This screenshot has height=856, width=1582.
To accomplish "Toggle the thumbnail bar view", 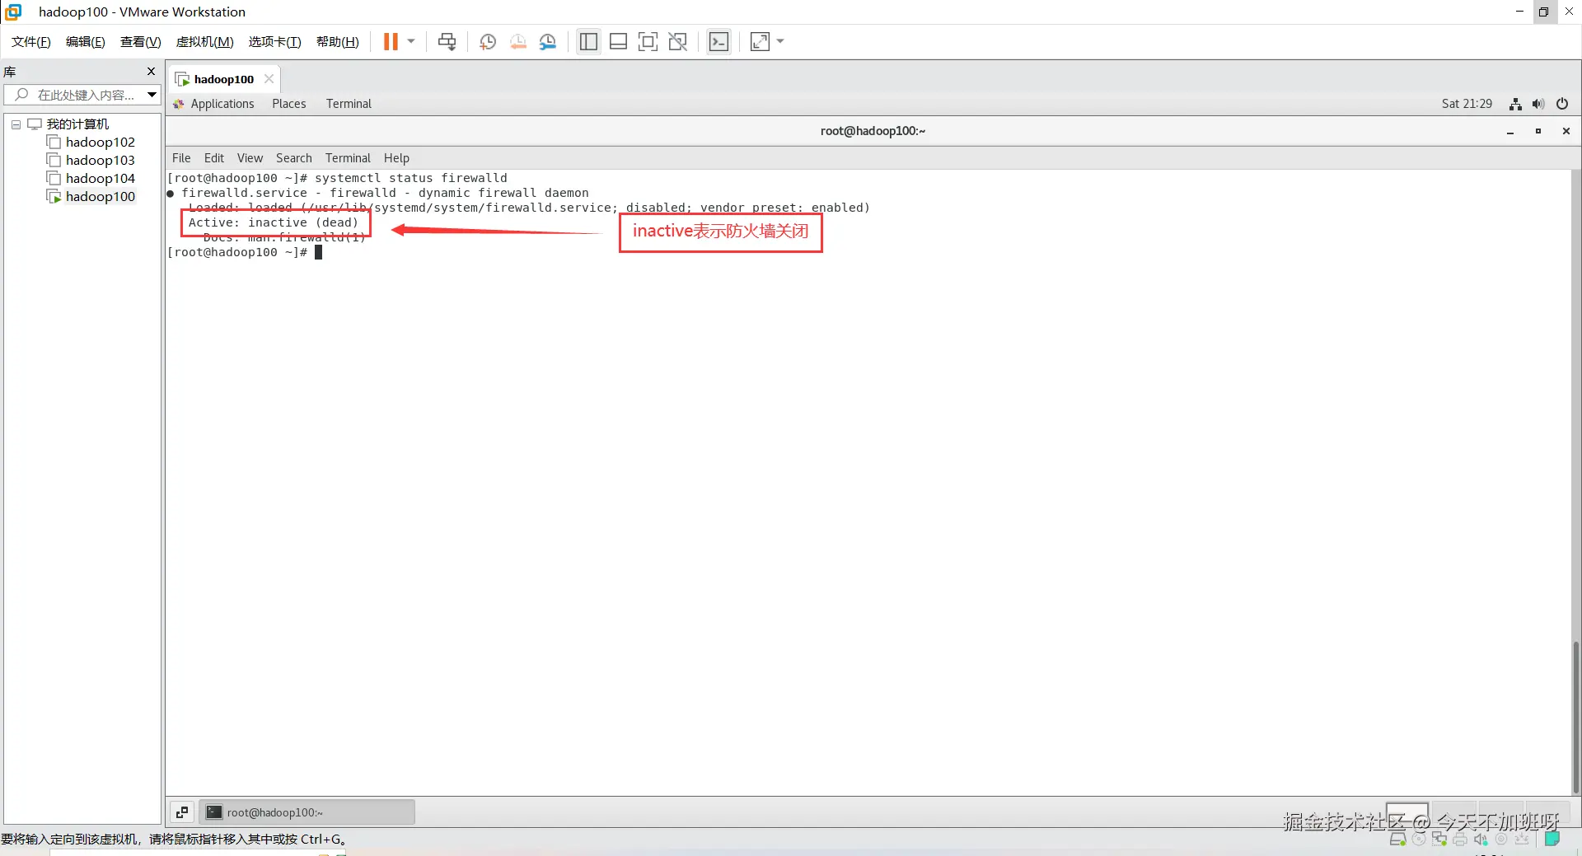I will click(x=618, y=42).
